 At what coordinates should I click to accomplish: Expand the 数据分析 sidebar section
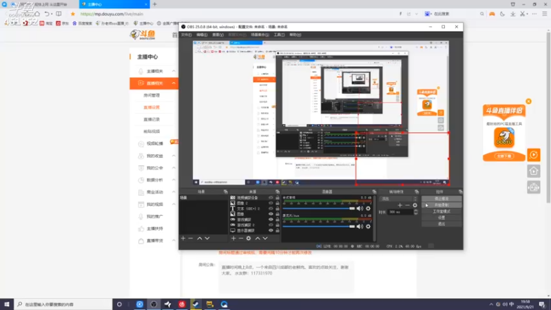click(x=174, y=180)
